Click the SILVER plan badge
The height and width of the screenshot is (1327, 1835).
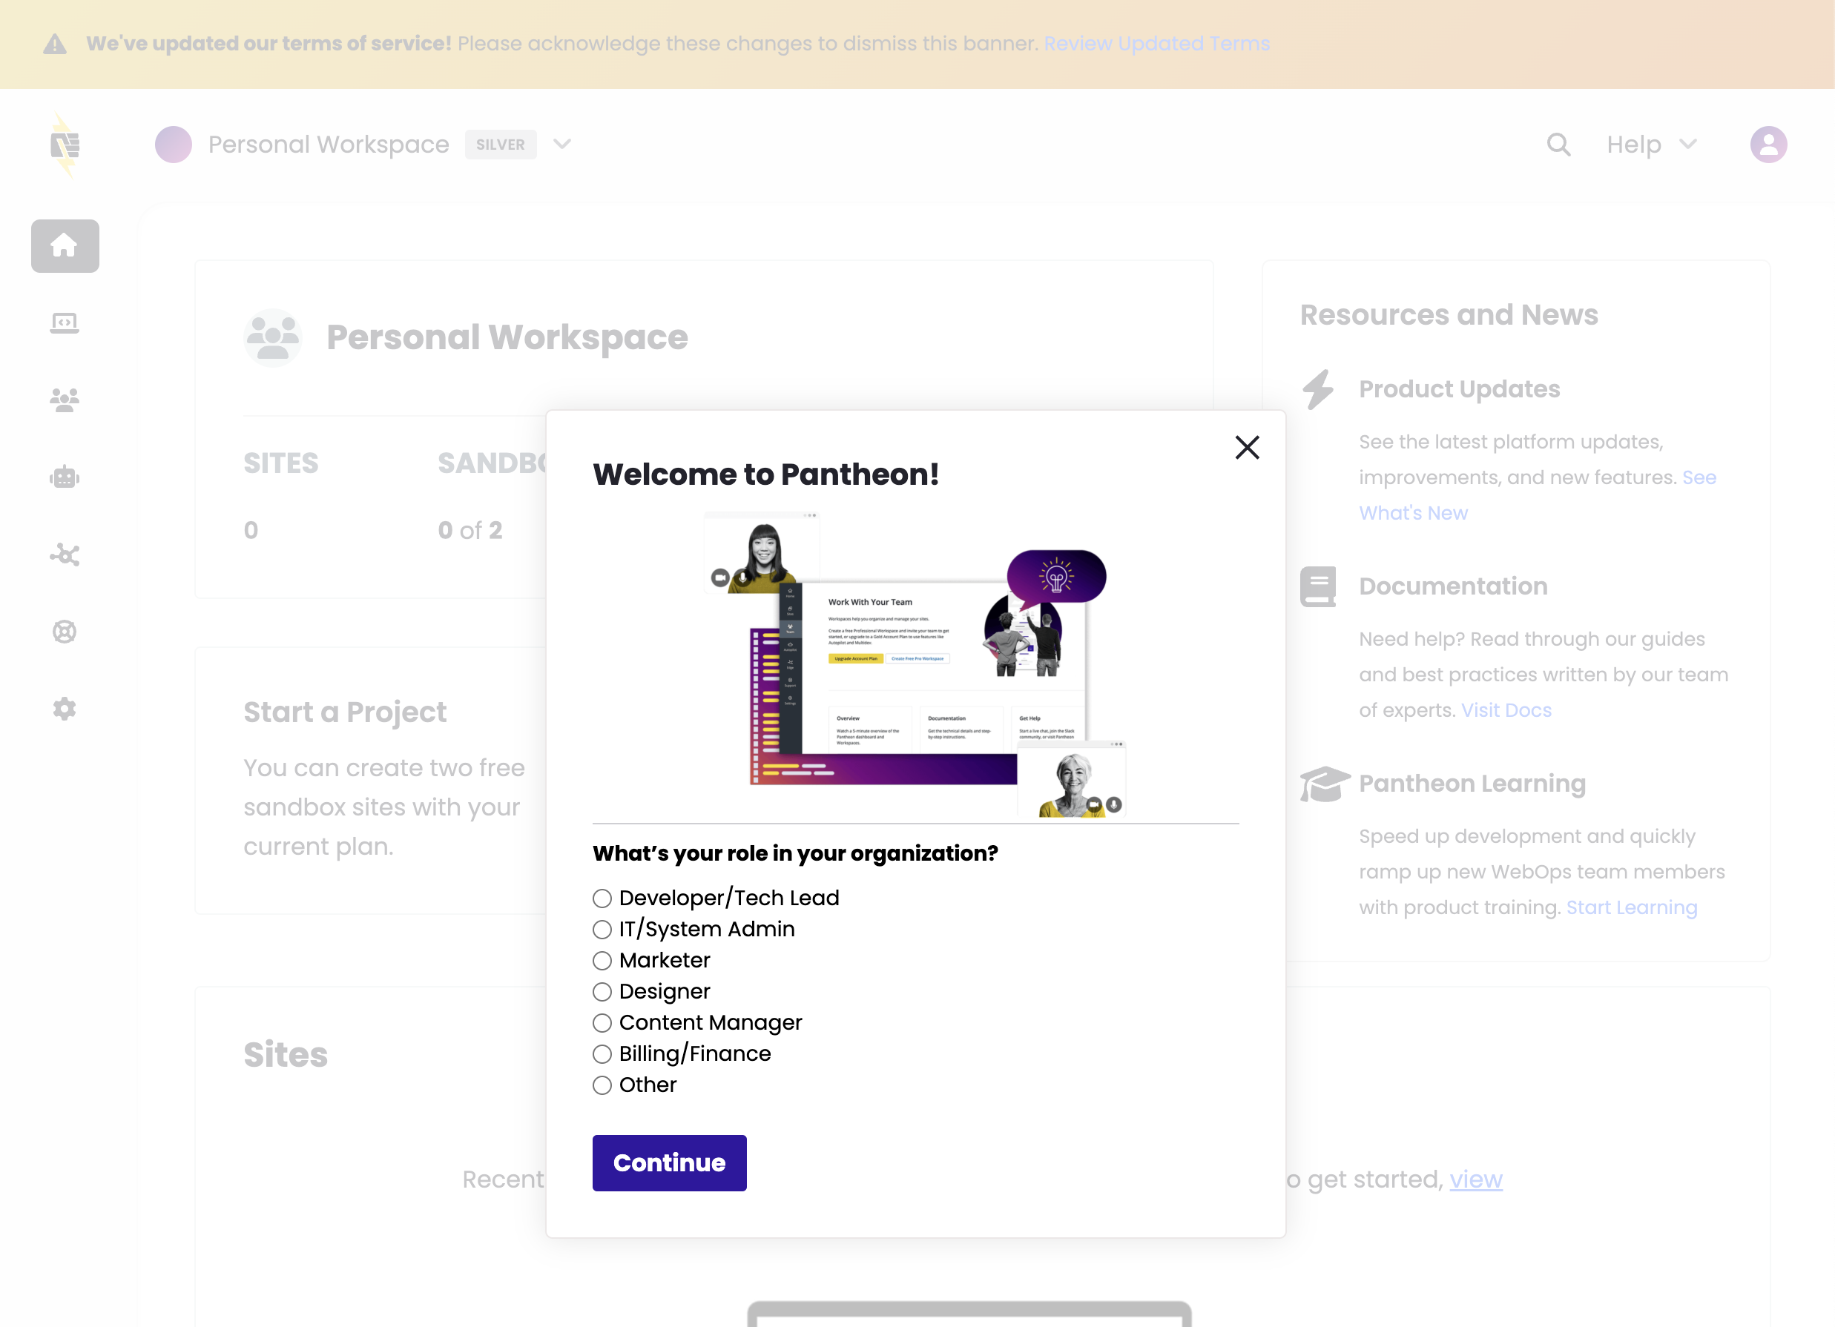point(500,145)
